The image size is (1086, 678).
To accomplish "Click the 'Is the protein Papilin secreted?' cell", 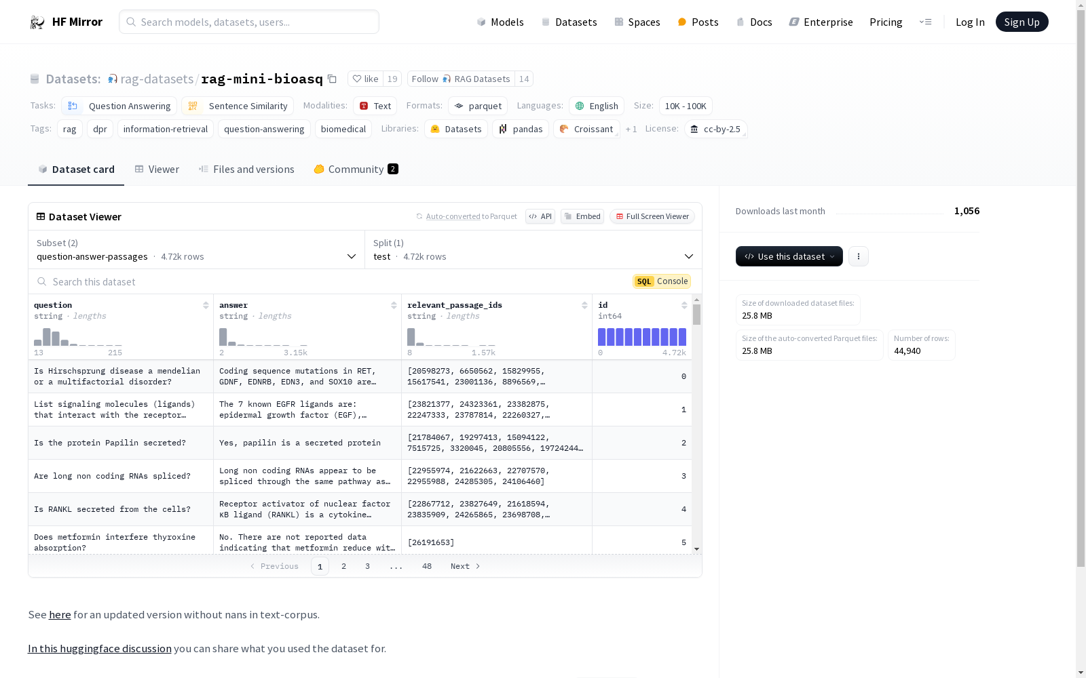I will click(x=121, y=443).
